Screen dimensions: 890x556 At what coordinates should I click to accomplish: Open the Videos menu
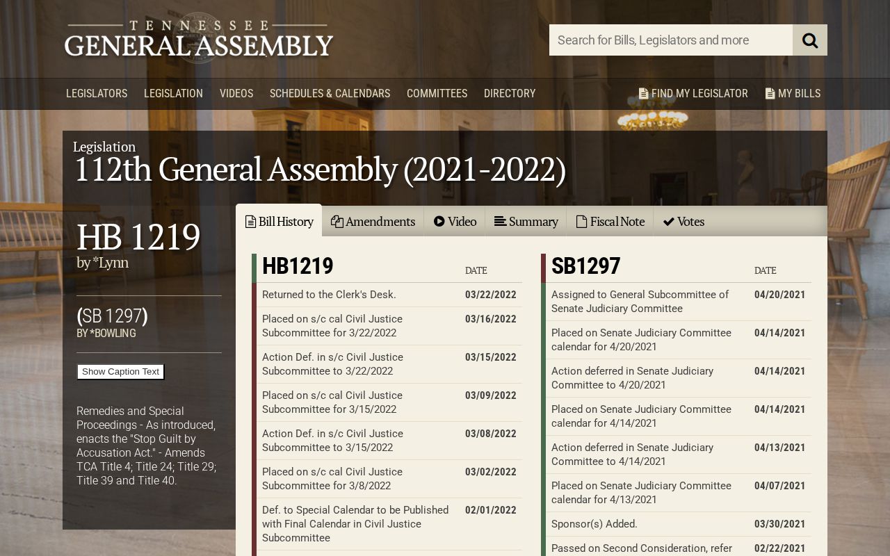tap(236, 94)
